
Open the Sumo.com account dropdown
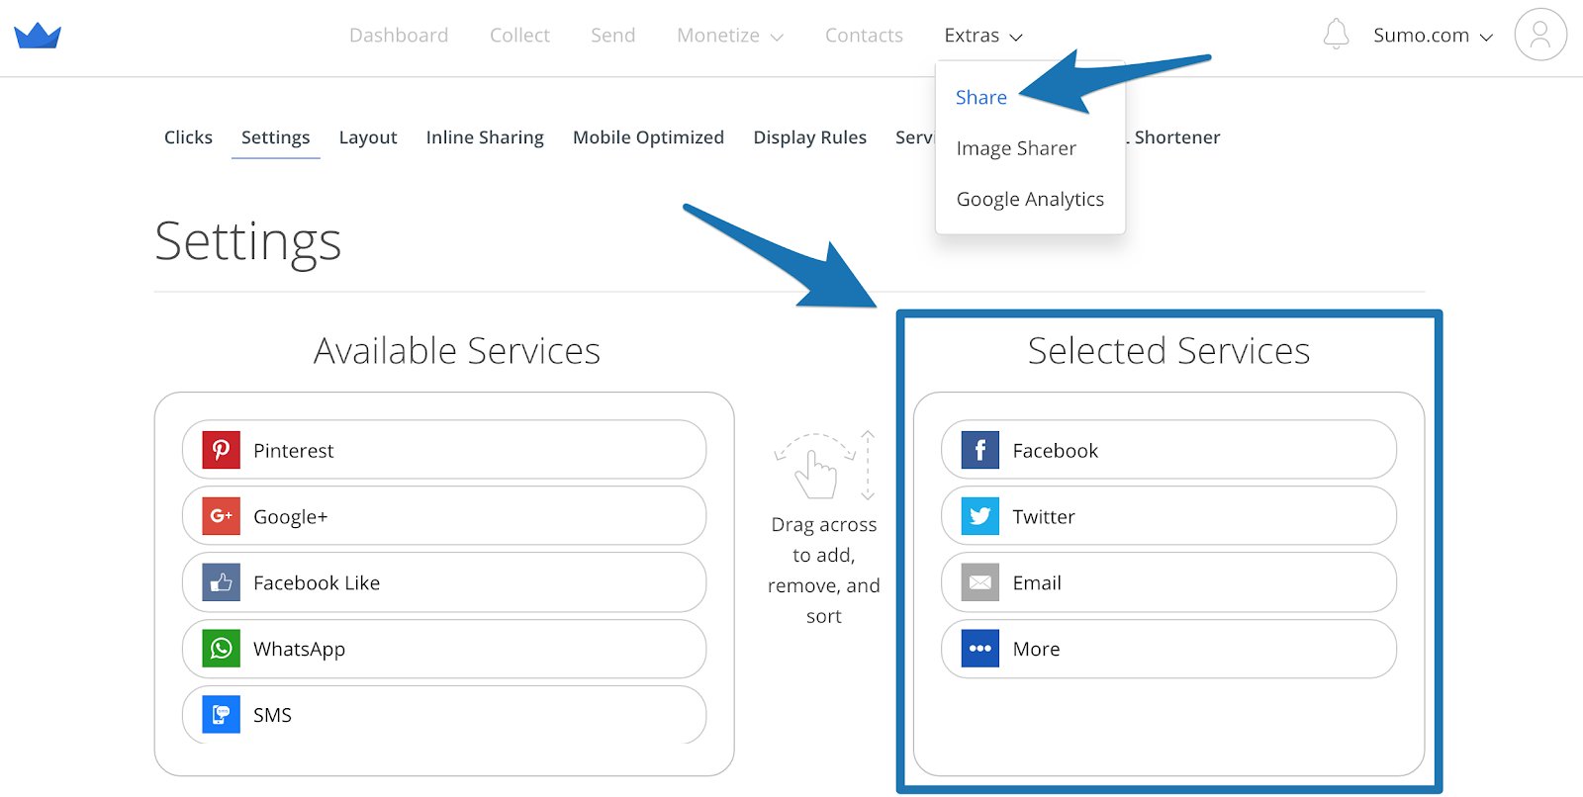point(1434,36)
